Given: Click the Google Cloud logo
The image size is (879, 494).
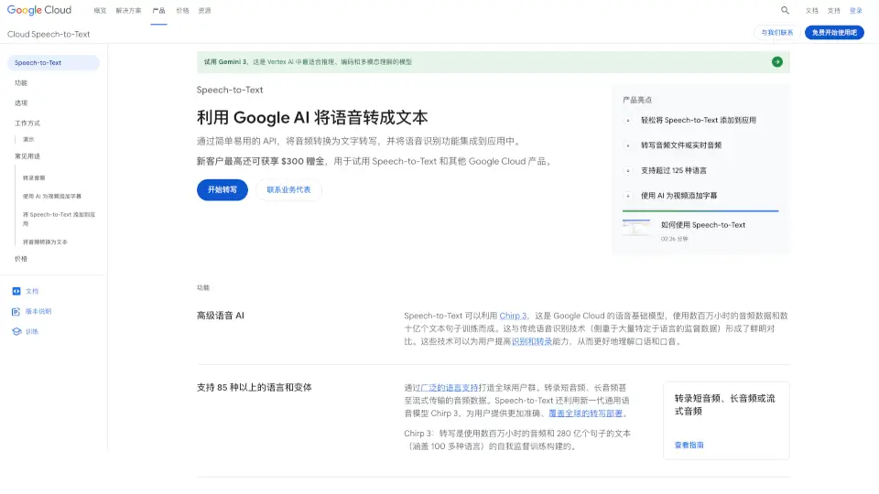Looking at the screenshot, I should click(39, 10).
